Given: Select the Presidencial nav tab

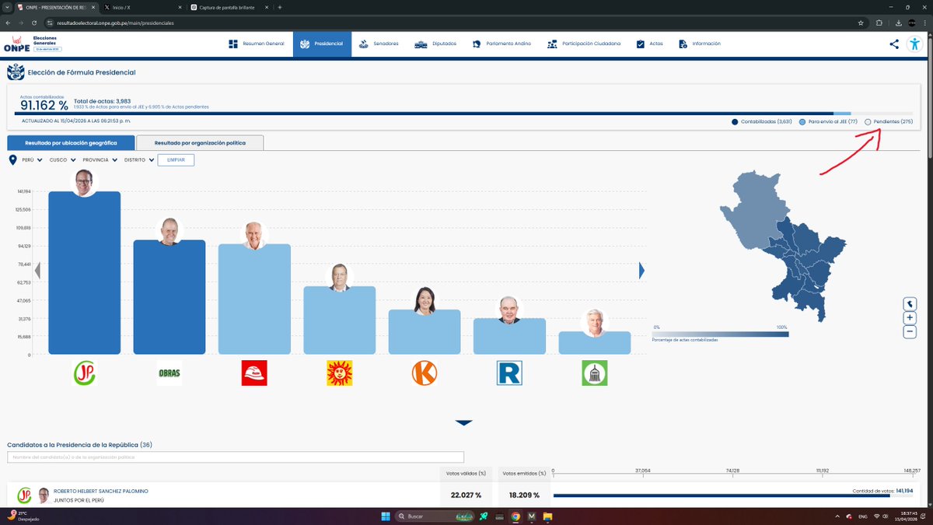Looking at the screenshot, I should [322, 44].
